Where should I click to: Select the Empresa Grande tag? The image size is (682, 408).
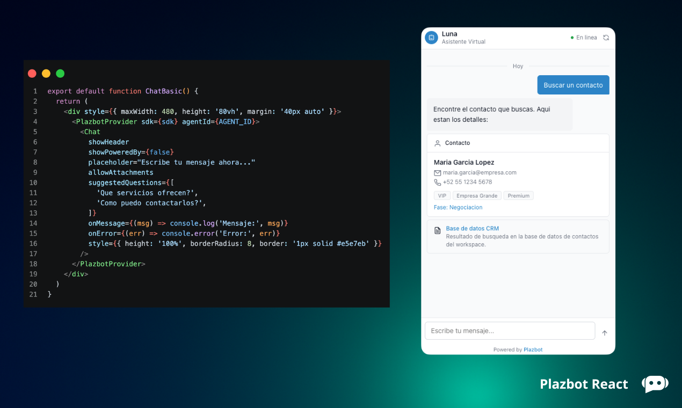tap(477, 196)
